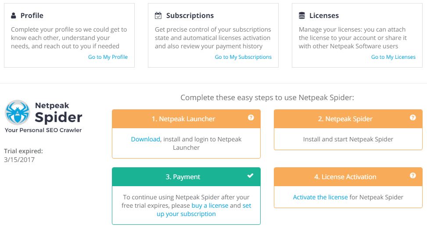Click the buy a license link

210,205
